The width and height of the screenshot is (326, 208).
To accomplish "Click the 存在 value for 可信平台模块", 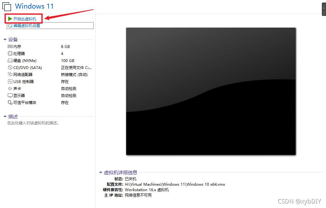I will click(x=65, y=103).
